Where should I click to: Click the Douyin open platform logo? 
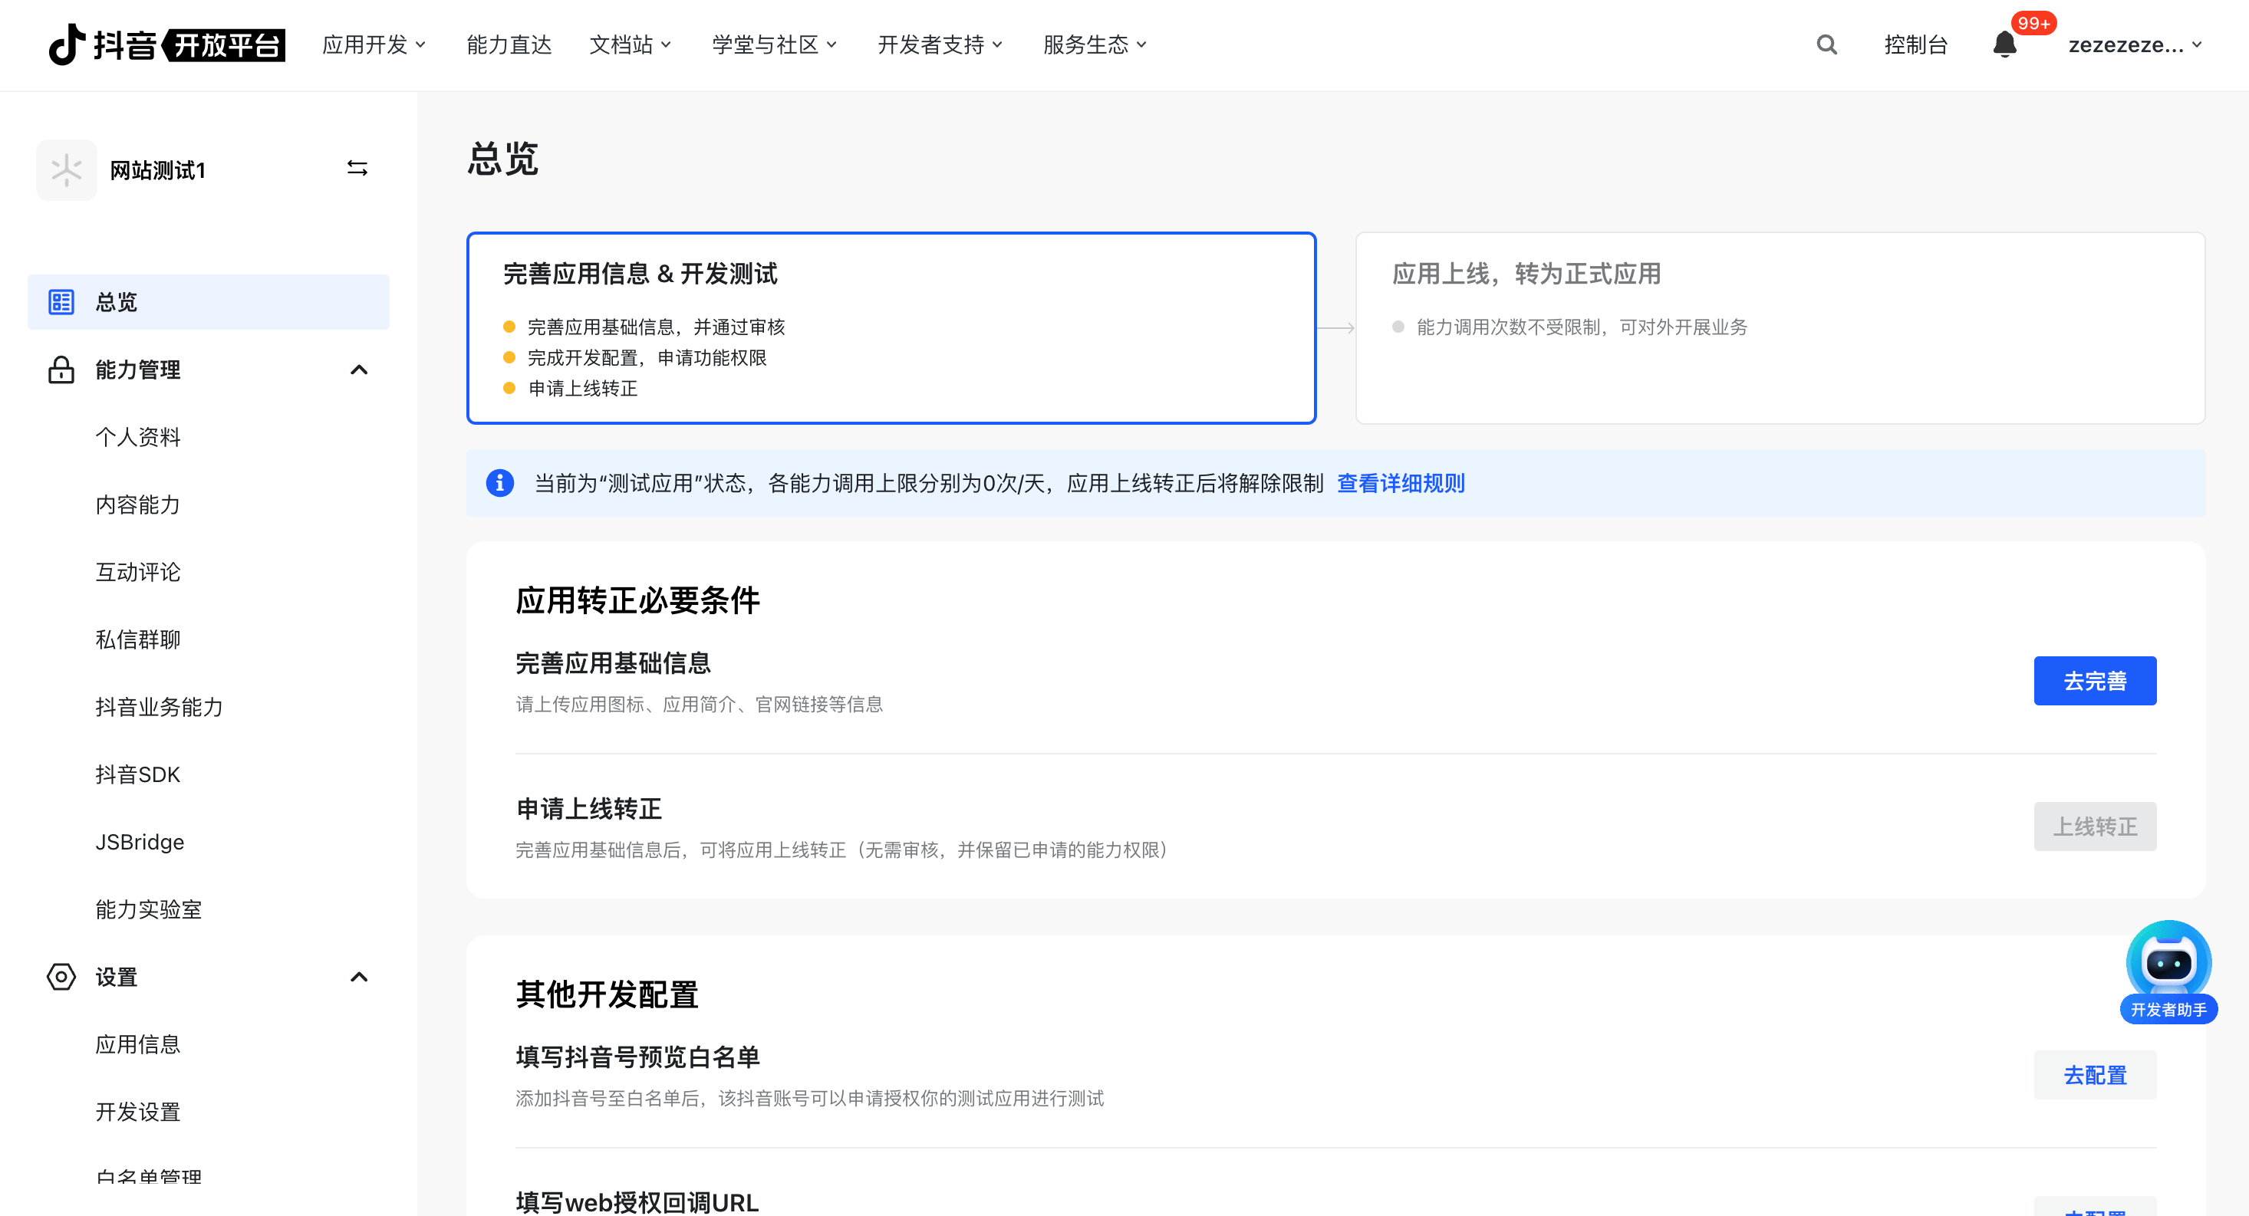click(166, 44)
